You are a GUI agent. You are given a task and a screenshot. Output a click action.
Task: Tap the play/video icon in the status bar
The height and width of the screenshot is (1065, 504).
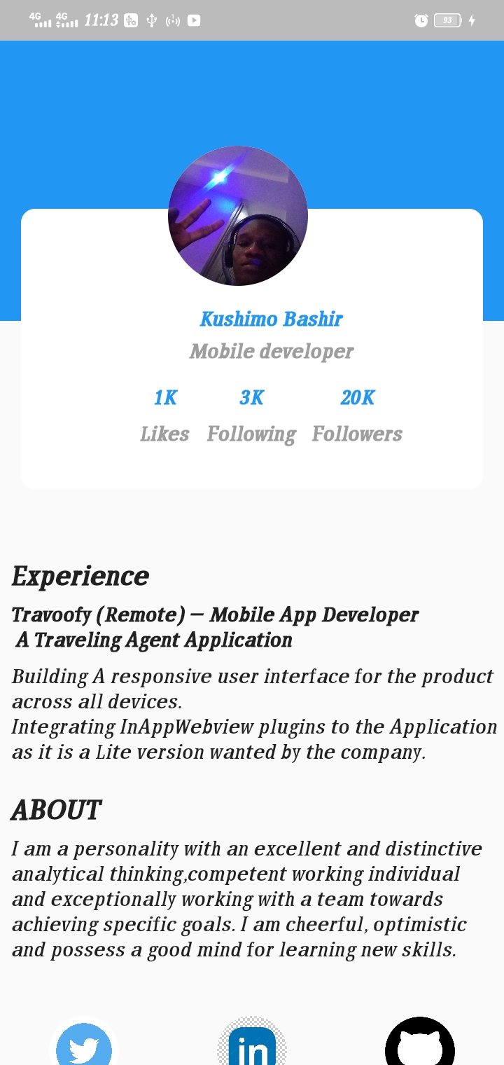point(193,20)
